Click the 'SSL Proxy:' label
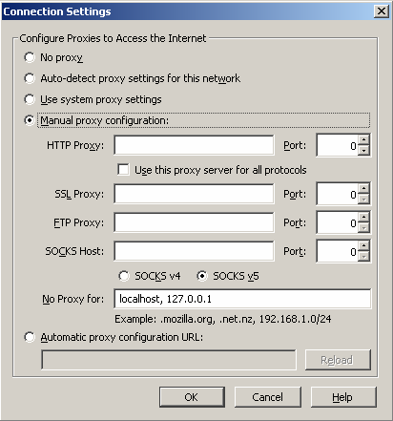Viewport: 393px width, 421px height. (79, 194)
